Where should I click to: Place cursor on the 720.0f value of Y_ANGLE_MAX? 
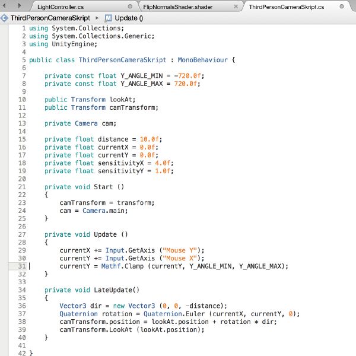189,84
